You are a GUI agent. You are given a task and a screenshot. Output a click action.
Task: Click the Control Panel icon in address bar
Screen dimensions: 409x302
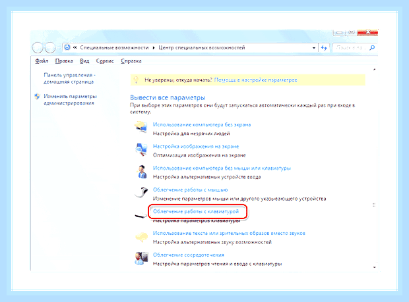[67, 47]
